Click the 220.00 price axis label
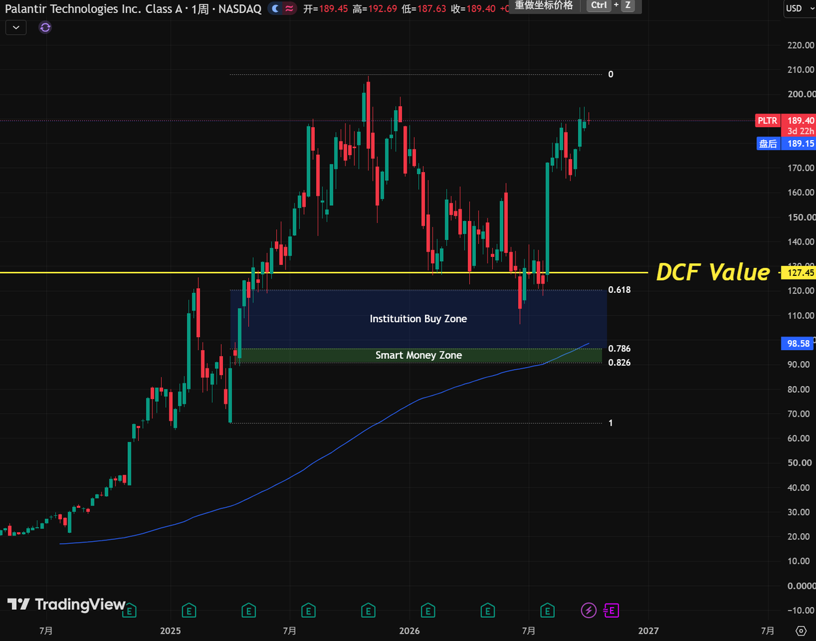Viewport: 816px width, 641px height. click(800, 45)
